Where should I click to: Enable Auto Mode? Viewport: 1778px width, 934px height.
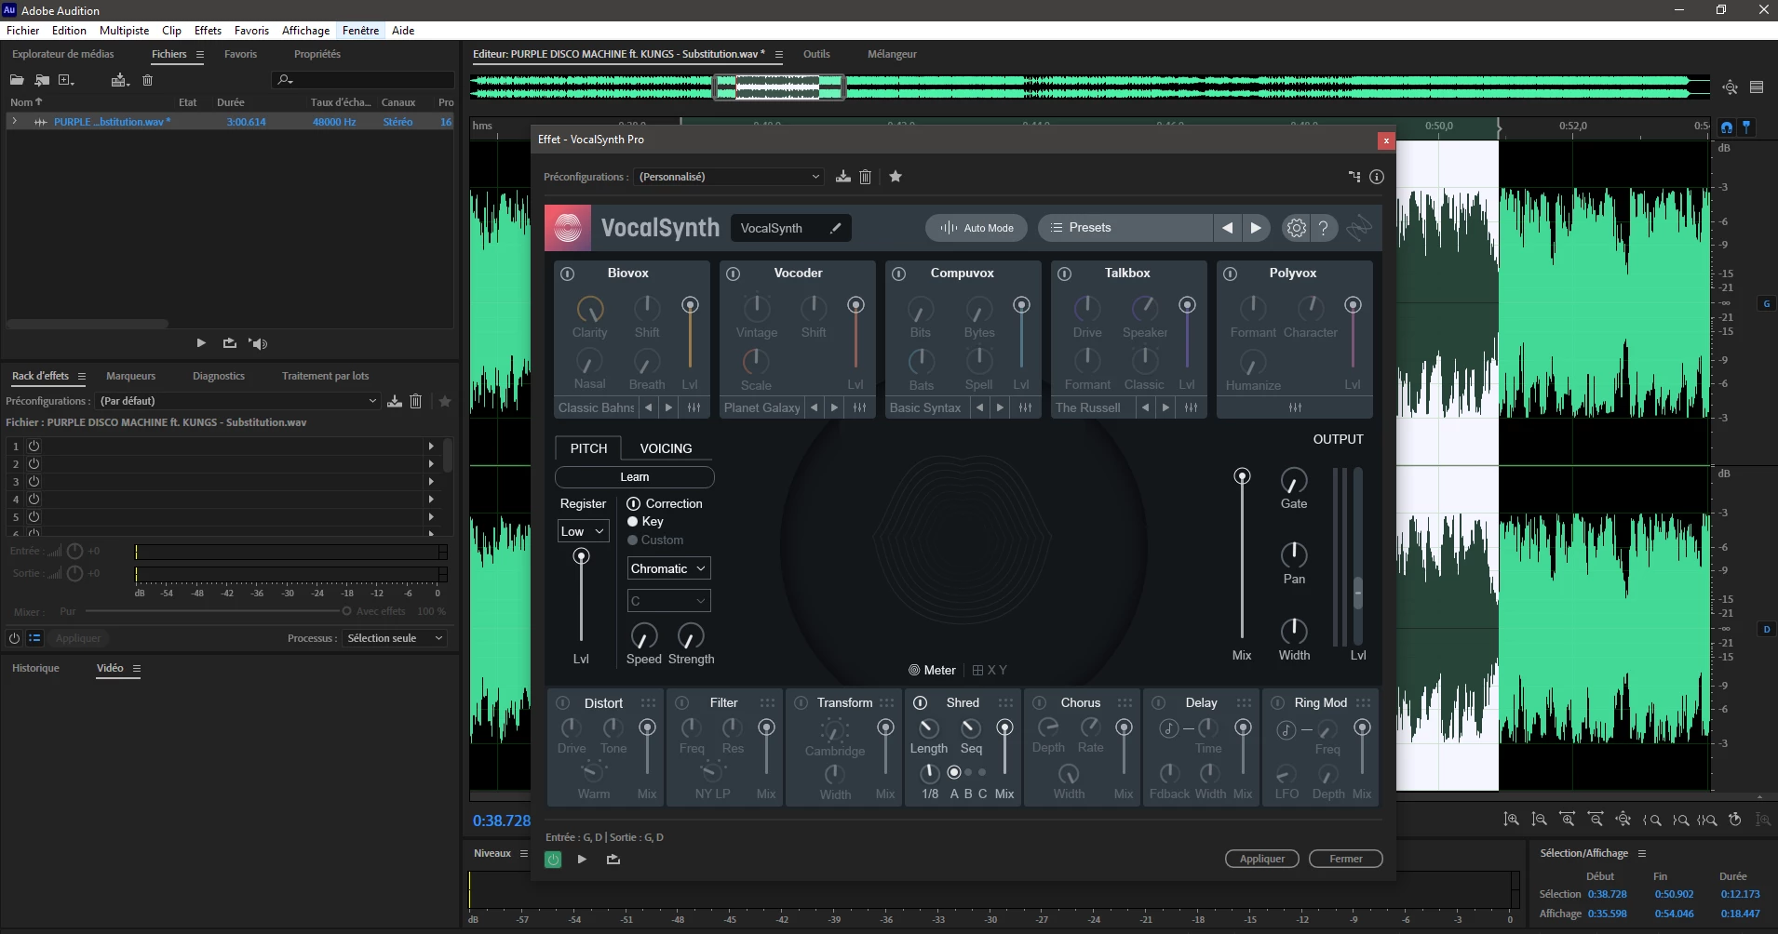click(x=977, y=228)
